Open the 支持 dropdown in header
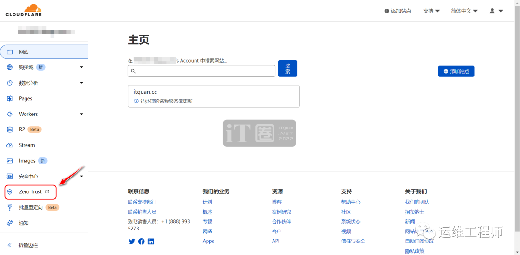 tap(431, 11)
